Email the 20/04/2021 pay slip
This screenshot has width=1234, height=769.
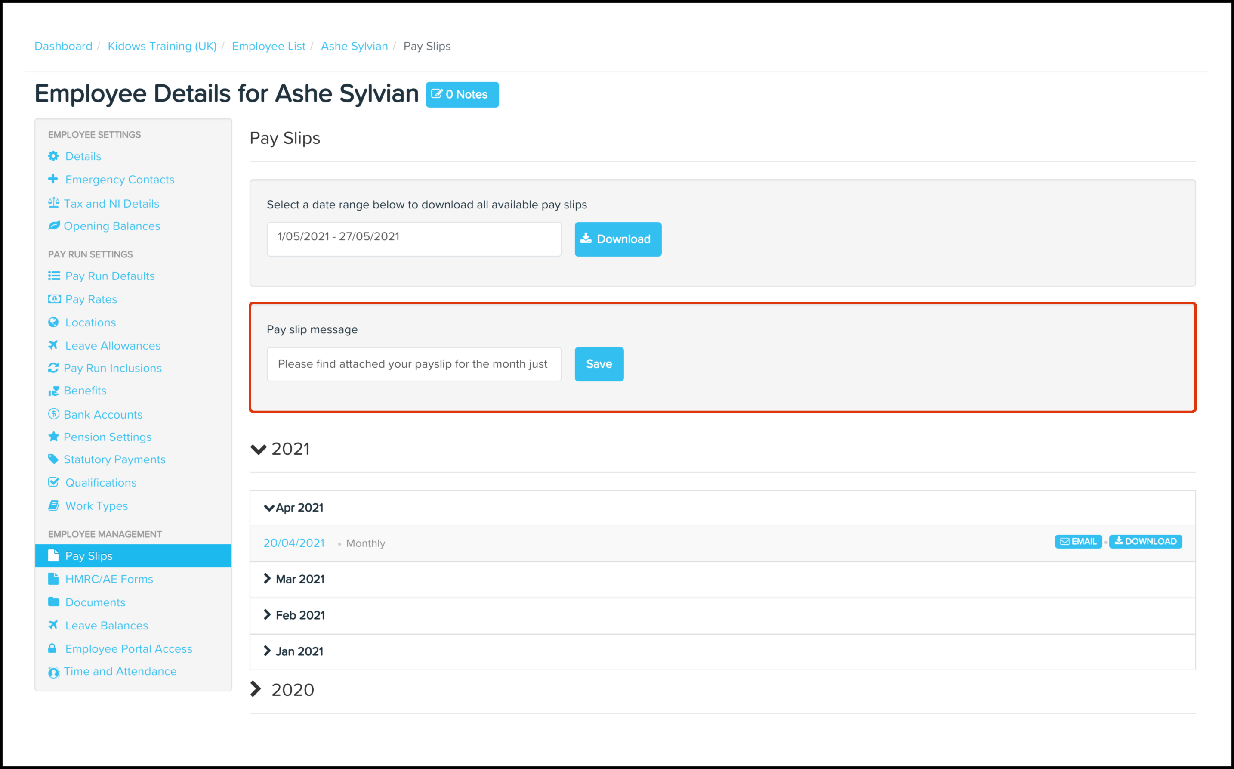[x=1078, y=542]
